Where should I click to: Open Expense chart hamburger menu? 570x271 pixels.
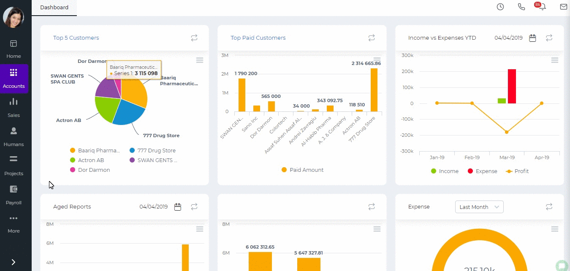click(555, 229)
